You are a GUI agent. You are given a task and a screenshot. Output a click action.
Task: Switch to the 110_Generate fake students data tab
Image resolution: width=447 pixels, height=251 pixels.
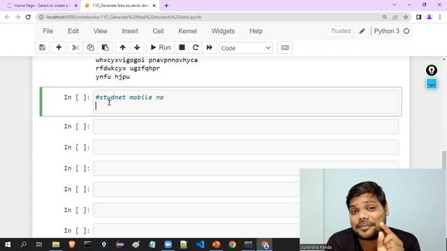coord(120,6)
